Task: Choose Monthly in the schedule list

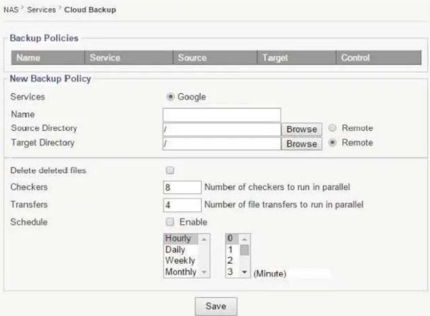Action: tap(181, 272)
